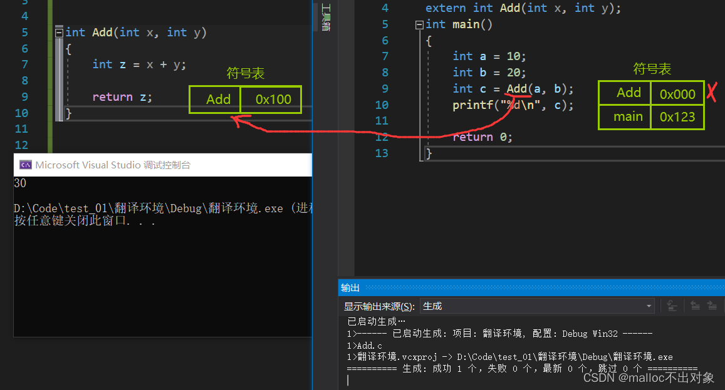Click the 0x100 cell in Add 符号表
Screen dimensions: 725x390
271,99
